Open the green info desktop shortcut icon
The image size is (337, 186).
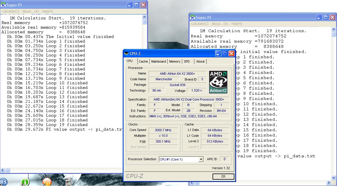[25, 182]
